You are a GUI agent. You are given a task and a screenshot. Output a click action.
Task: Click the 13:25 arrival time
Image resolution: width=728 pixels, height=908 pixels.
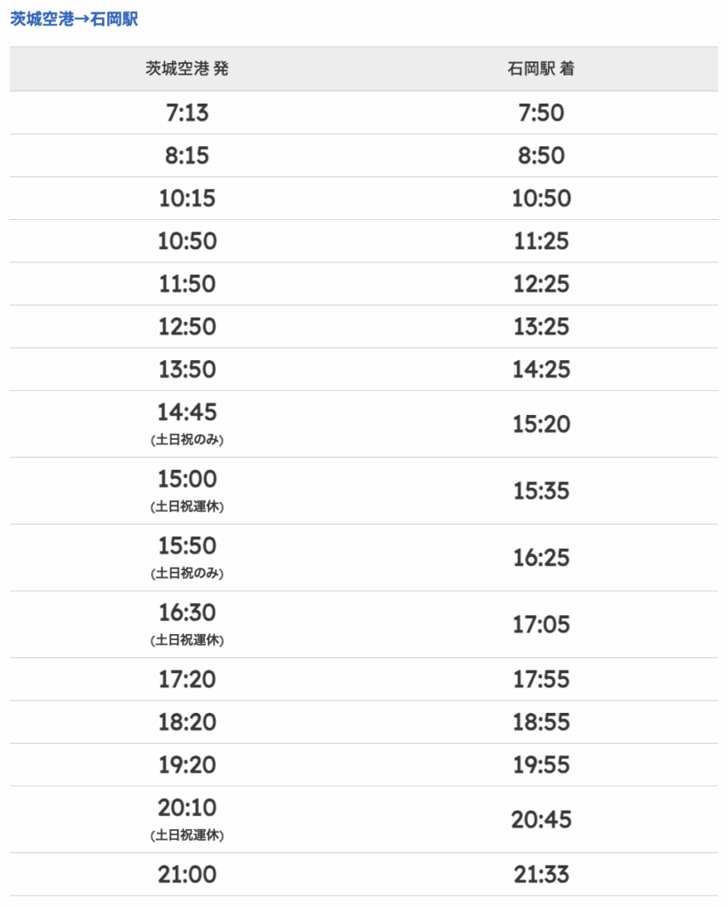(541, 326)
